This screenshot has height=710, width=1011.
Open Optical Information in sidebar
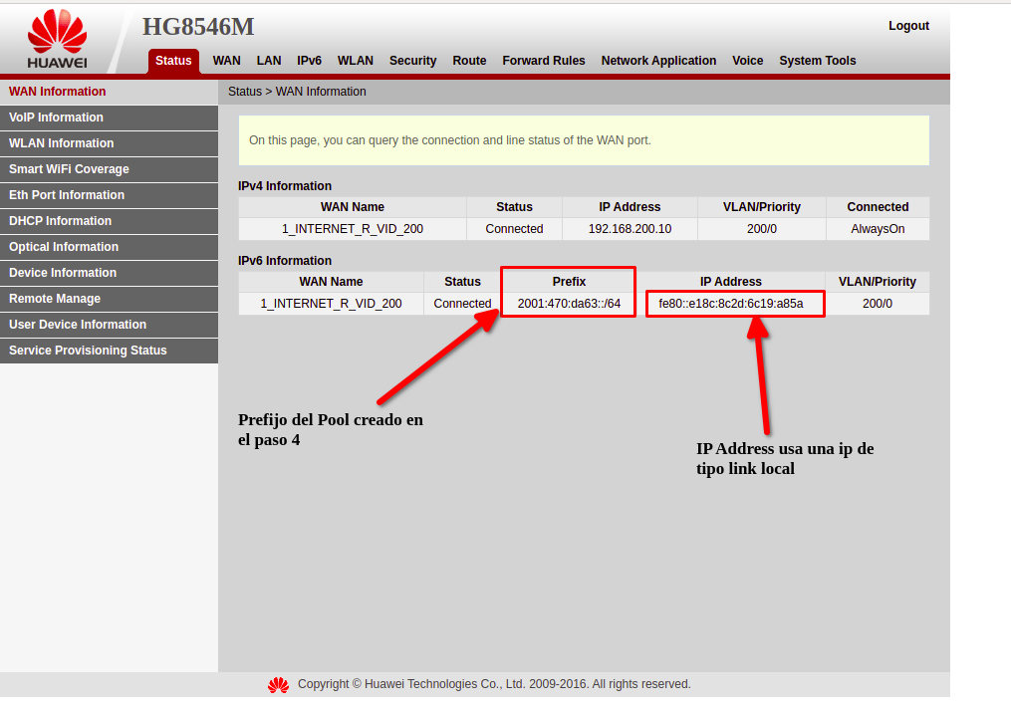click(x=64, y=247)
